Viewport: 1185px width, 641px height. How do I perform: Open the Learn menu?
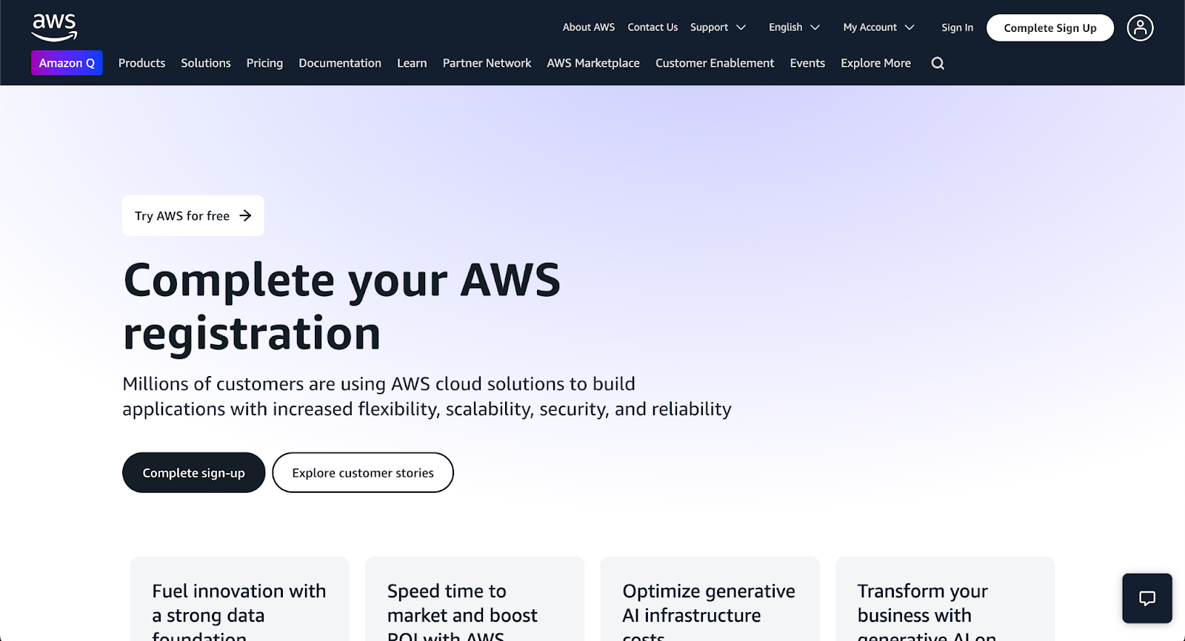pos(412,63)
